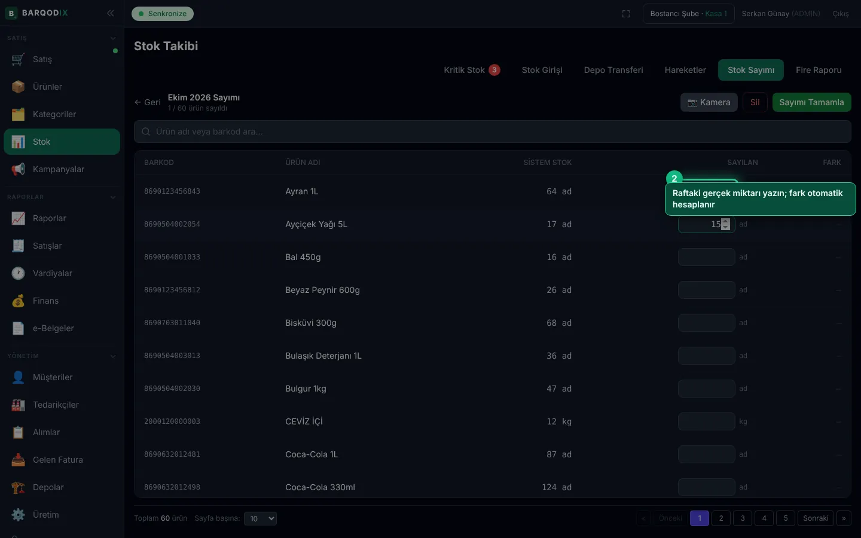Image resolution: width=861 pixels, height=538 pixels.
Task: Open the Üretim gear icon
Action: (18, 515)
